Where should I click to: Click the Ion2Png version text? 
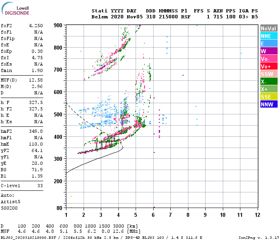(x=259, y=238)
